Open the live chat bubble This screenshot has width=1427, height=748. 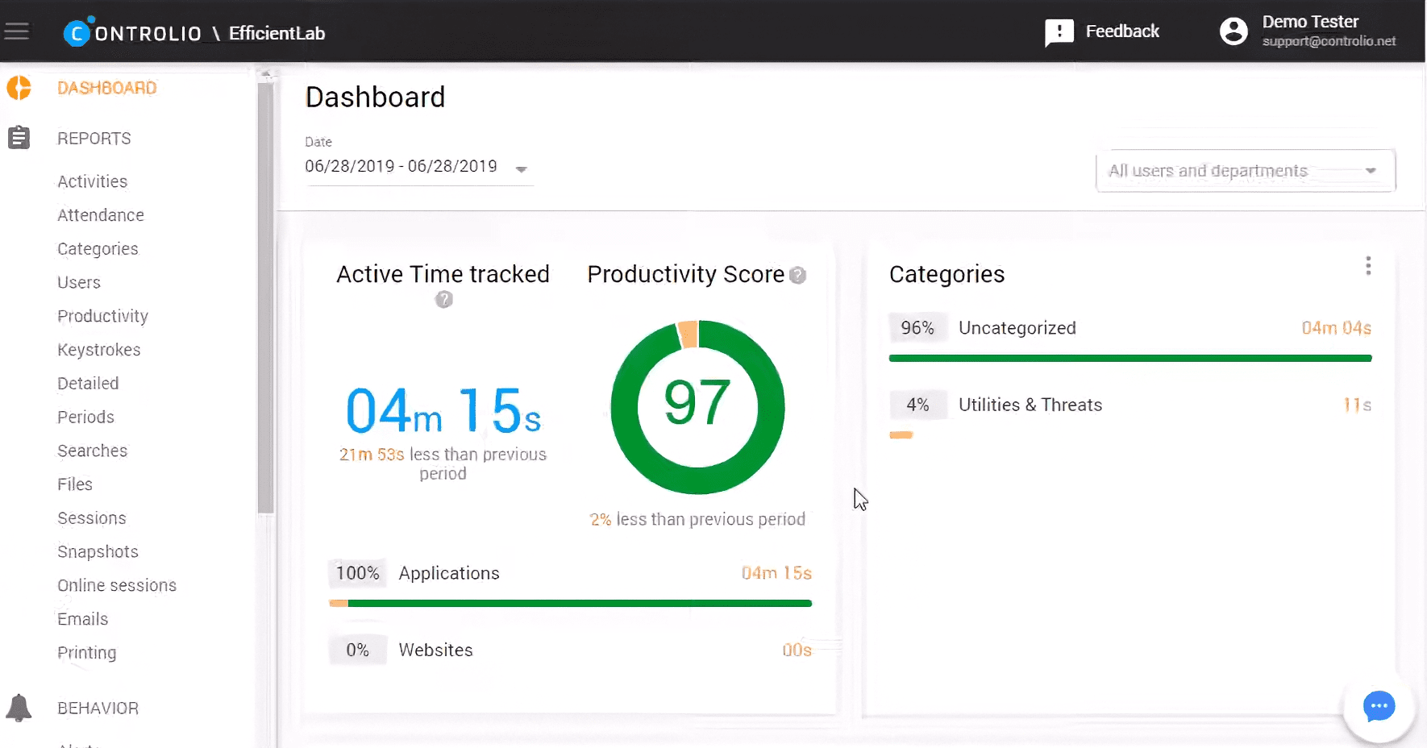coord(1379,706)
